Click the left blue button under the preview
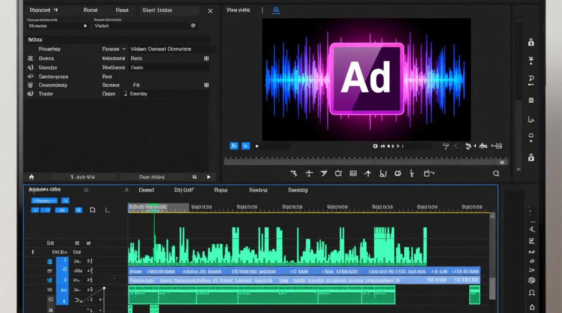562x313 pixels. (x=234, y=146)
